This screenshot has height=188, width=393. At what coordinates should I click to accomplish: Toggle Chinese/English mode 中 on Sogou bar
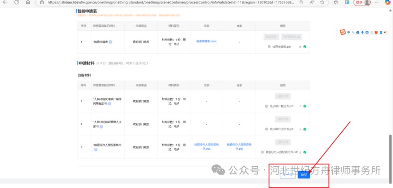pos(349,33)
